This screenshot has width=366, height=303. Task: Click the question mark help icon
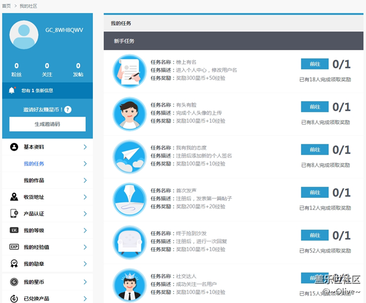(x=68, y=110)
